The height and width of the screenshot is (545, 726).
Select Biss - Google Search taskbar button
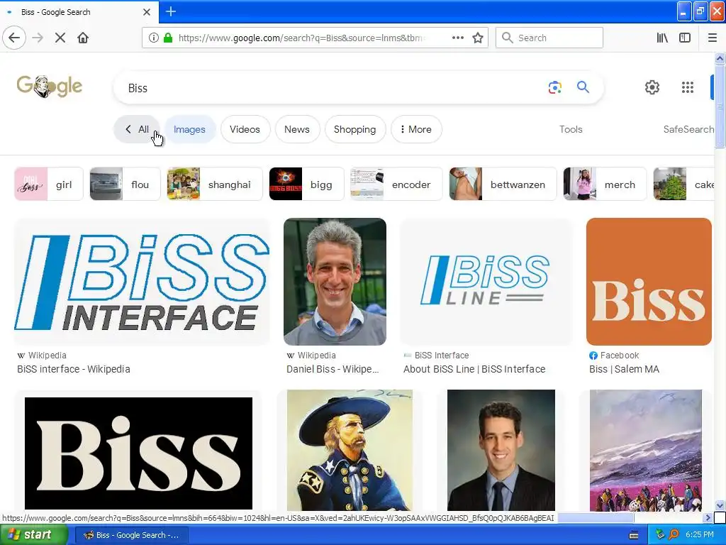pos(132,535)
